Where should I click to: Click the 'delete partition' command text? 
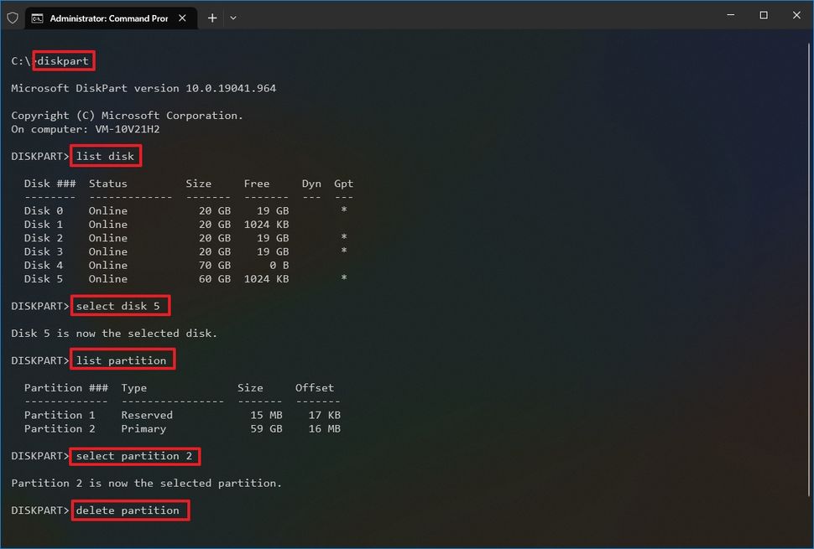pyautogui.click(x=128, y=510)
